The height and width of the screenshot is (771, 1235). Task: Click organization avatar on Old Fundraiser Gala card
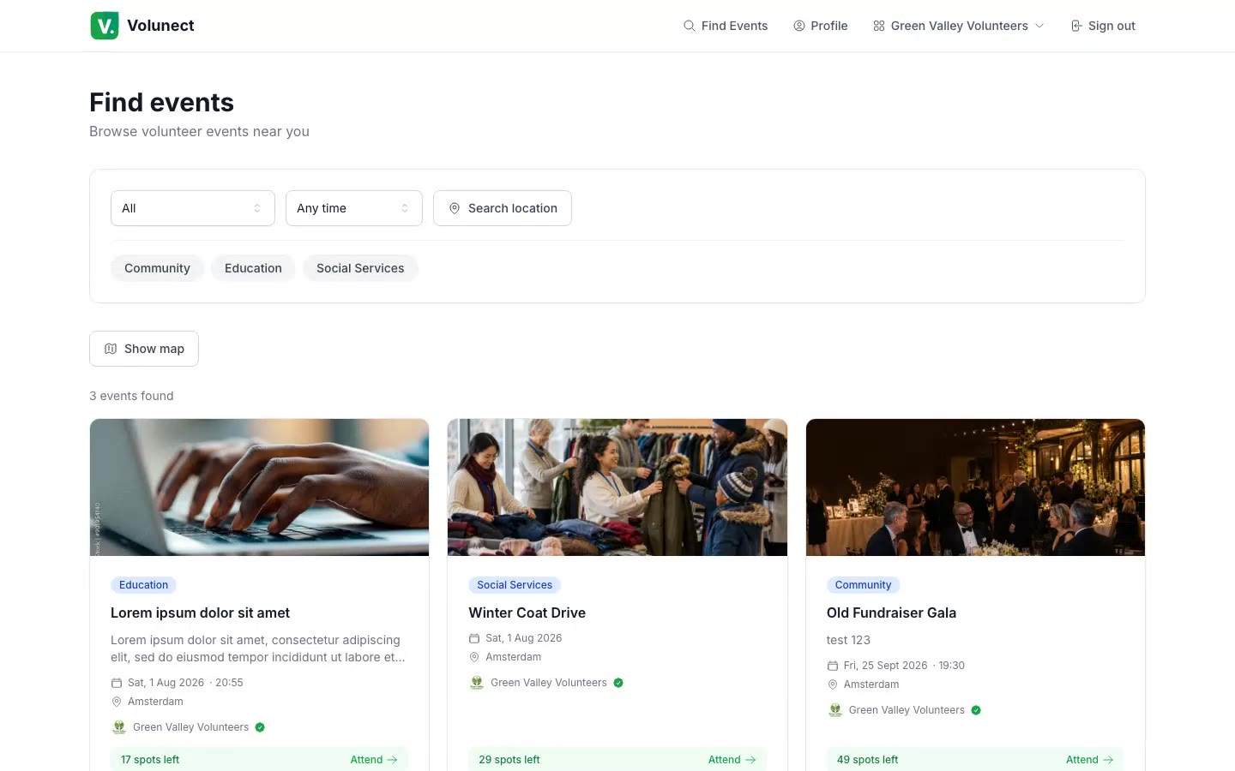tap(835, 710)
